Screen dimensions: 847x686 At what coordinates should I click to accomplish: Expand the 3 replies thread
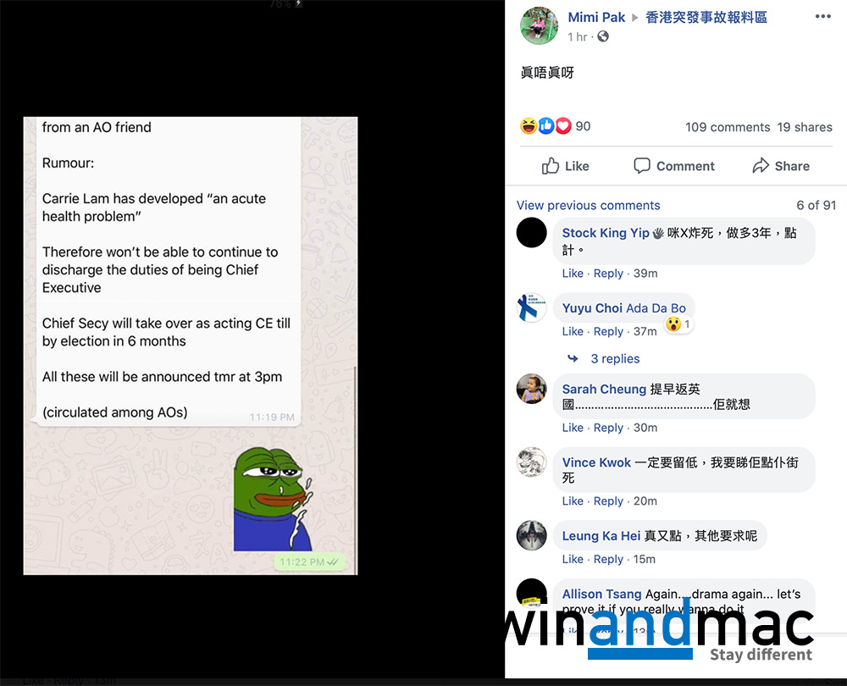pyautogui.click(x=615, y=358)
